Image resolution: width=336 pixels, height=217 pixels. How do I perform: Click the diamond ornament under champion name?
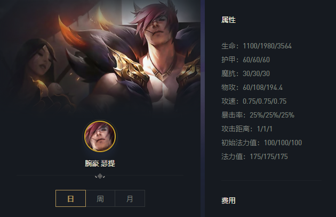coord(100,176)
